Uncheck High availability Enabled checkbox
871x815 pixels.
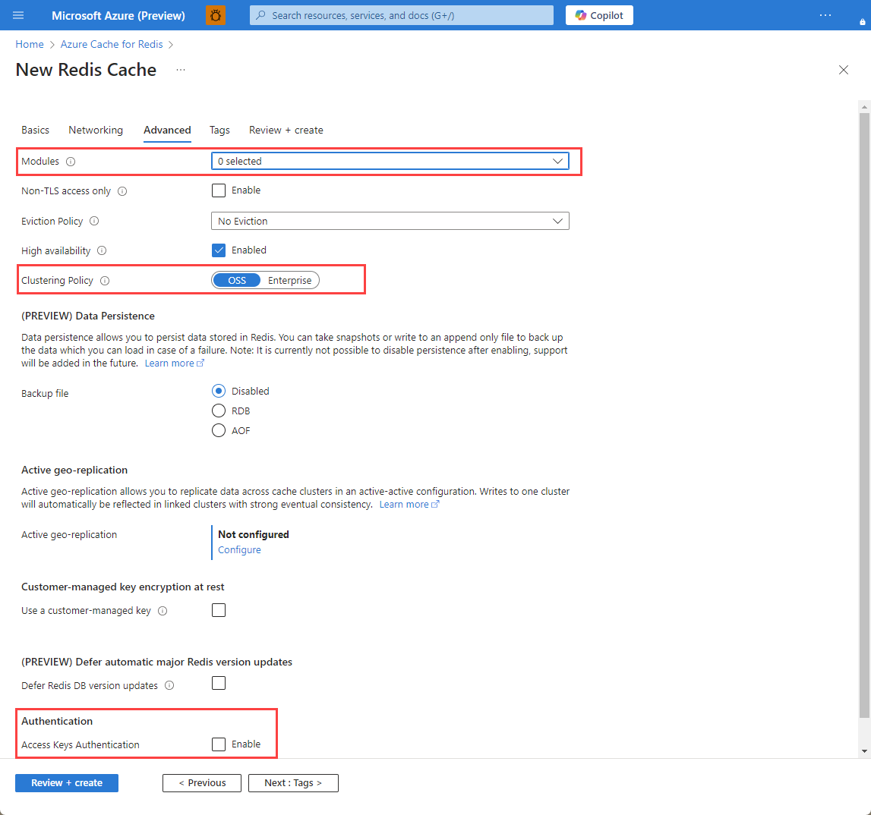[219, 250]
